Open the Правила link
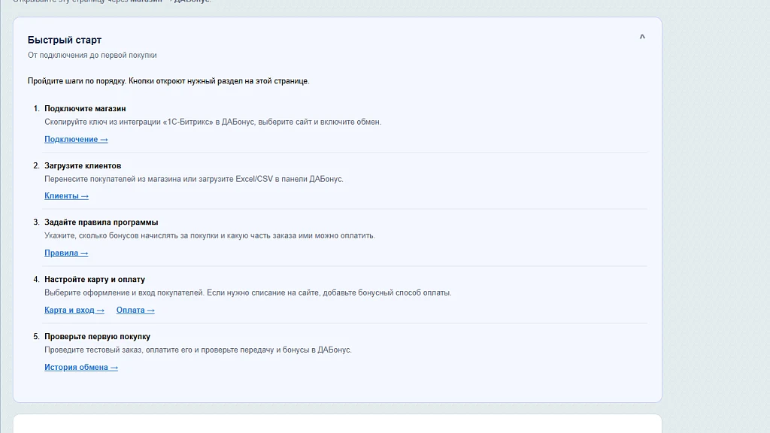 click(x=66, y=253)
